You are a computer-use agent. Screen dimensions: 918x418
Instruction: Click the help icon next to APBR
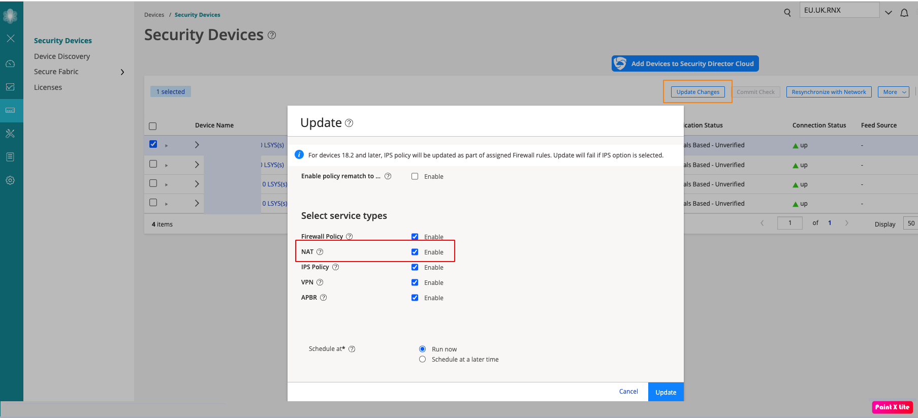(324, 298)
